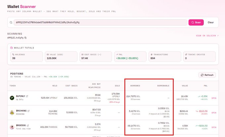Click the $RICHKING token name
The width and height of the screenshot is (225, 137).
click(21, 111)
